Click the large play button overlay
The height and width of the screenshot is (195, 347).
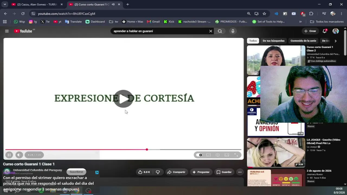(x=123, y=99)
